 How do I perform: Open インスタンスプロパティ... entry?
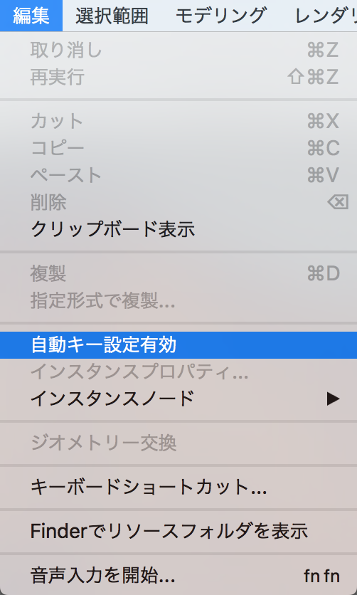(x=178, y=372)
